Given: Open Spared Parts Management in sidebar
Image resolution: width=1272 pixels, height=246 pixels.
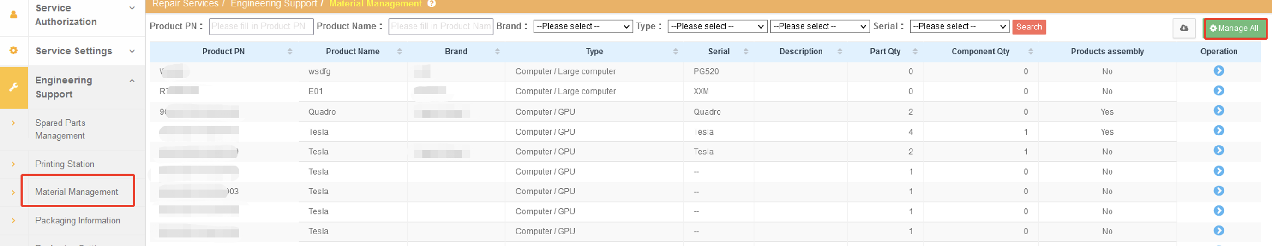Looking at the screenshot, I should click(x=60, y=129).
